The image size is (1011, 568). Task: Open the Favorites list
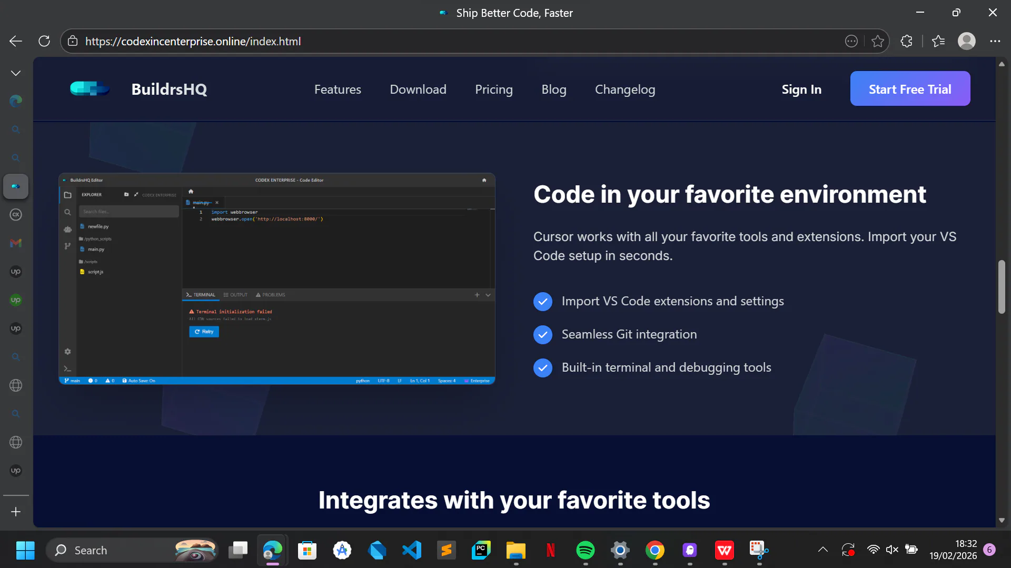pyautogui.click(x=938, y=41)
